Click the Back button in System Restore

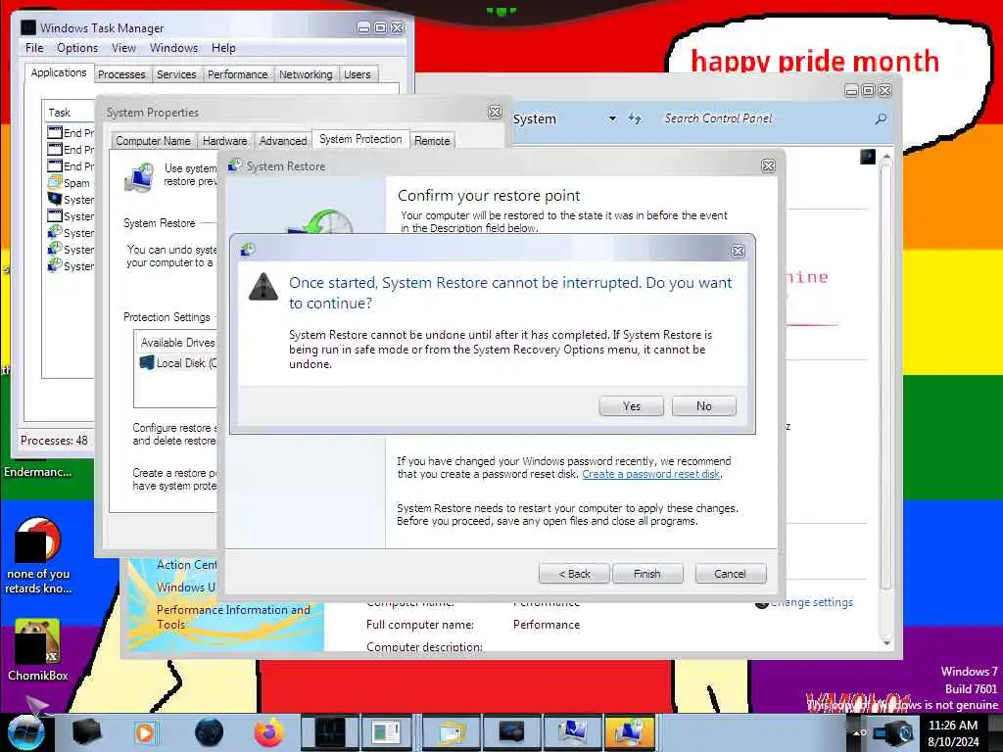point(574,574)
